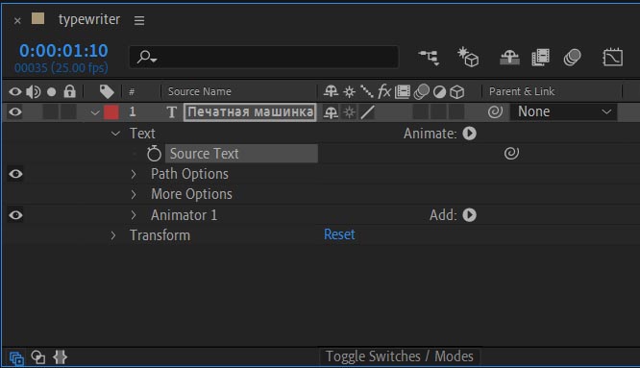Toggle Draft 3D icon in timeline header

[468, 57]
